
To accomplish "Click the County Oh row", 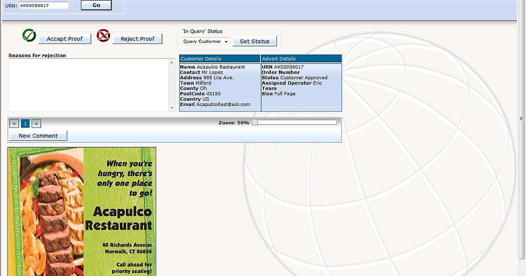I will coord(193,88).
